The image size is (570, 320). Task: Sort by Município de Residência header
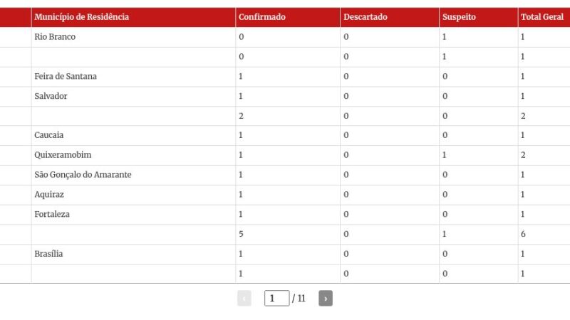(82, 17)
